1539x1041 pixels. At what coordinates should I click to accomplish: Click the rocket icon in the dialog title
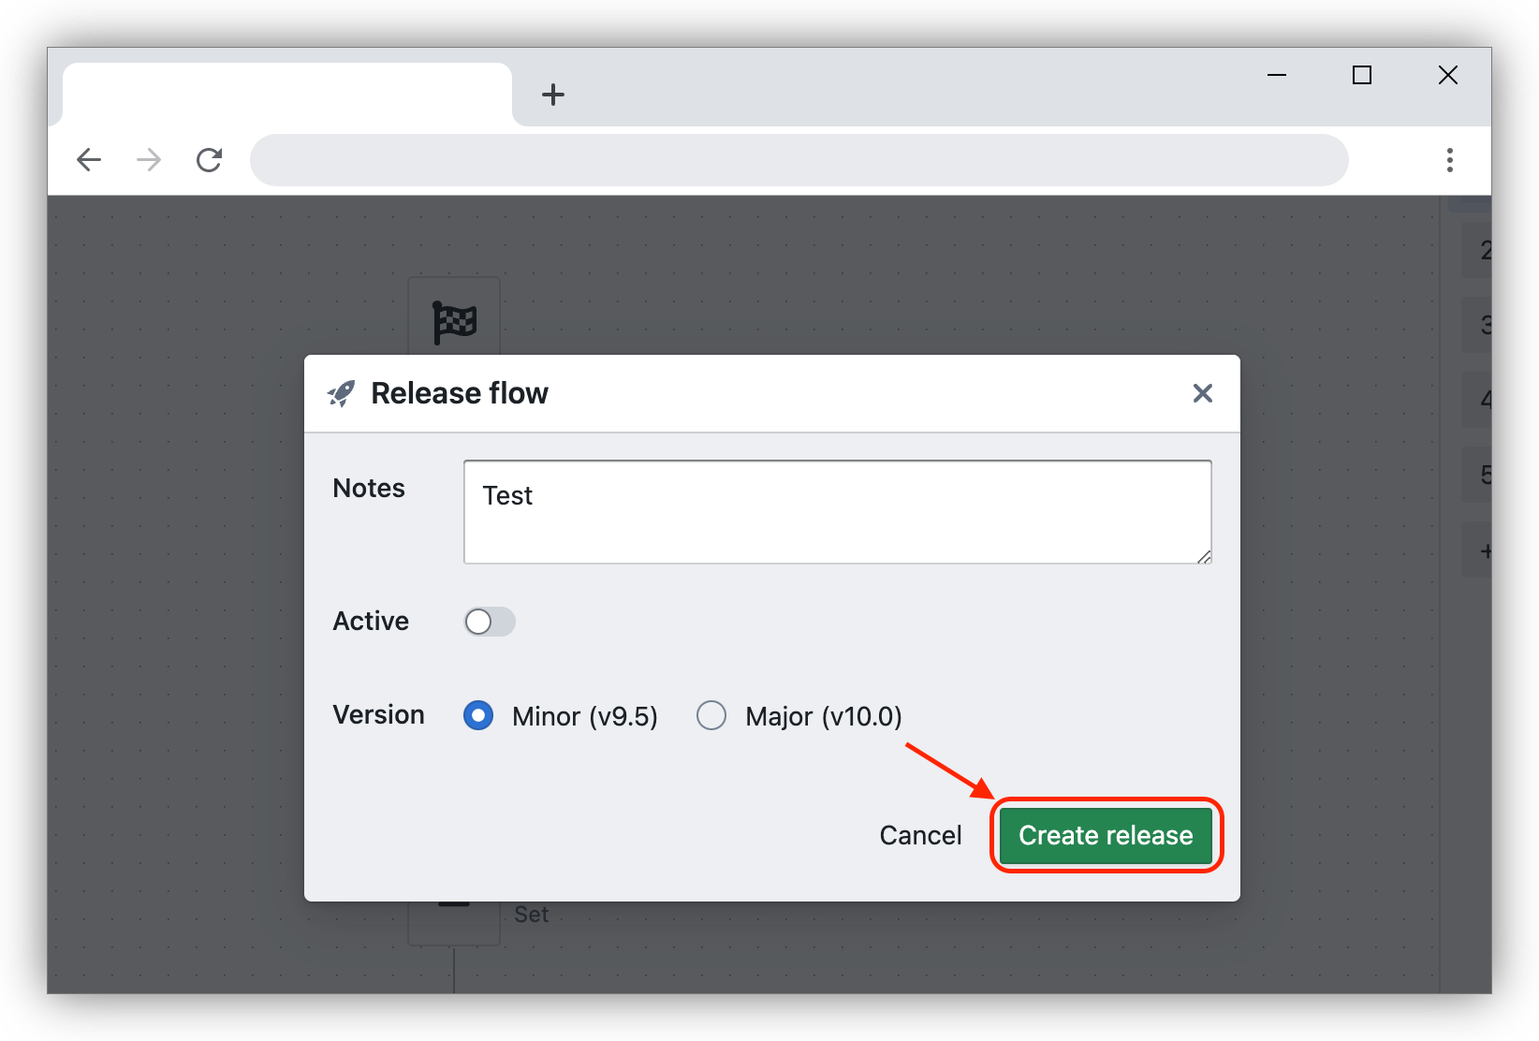(x=343, y=393)
